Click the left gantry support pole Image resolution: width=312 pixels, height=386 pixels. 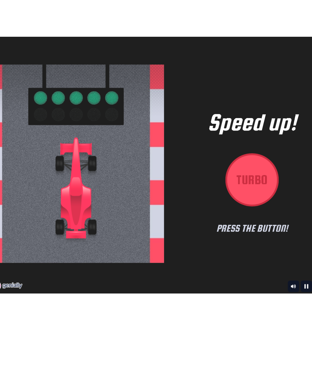(44, 76)
